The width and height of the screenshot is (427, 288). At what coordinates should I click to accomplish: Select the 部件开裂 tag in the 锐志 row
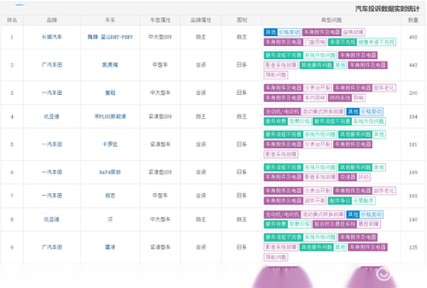(314, 201)
